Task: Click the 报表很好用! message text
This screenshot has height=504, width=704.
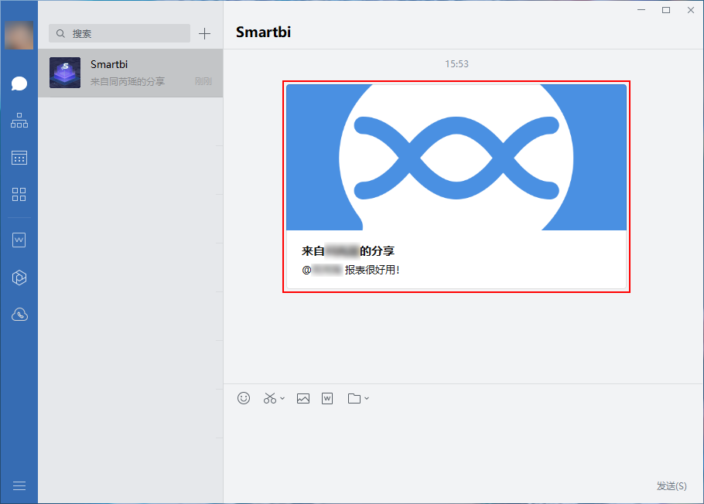Action: tap(372, 270)
